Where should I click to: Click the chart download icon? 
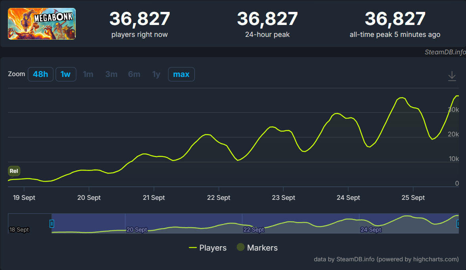tap(452, 76)
